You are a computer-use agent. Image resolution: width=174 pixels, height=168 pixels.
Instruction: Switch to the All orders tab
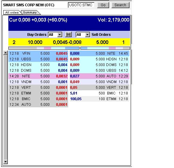tap(12, 13)
